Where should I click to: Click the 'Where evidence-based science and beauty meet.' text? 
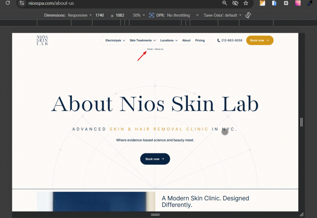(x=155, y=140)
